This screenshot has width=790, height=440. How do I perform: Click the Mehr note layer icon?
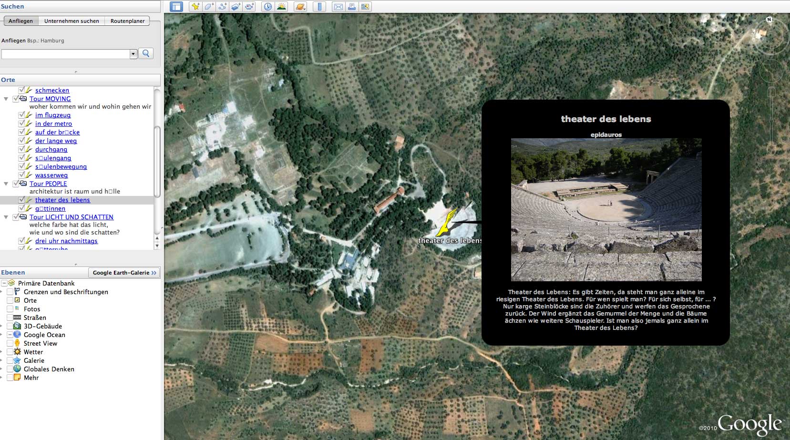17,378
